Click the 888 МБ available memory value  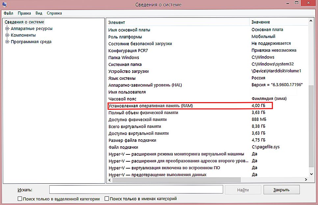pos(259,119)
